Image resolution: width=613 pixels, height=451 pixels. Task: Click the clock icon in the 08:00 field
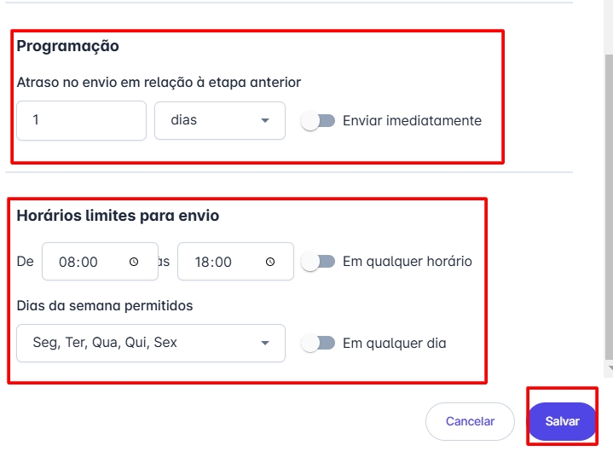tap(134, 263)
